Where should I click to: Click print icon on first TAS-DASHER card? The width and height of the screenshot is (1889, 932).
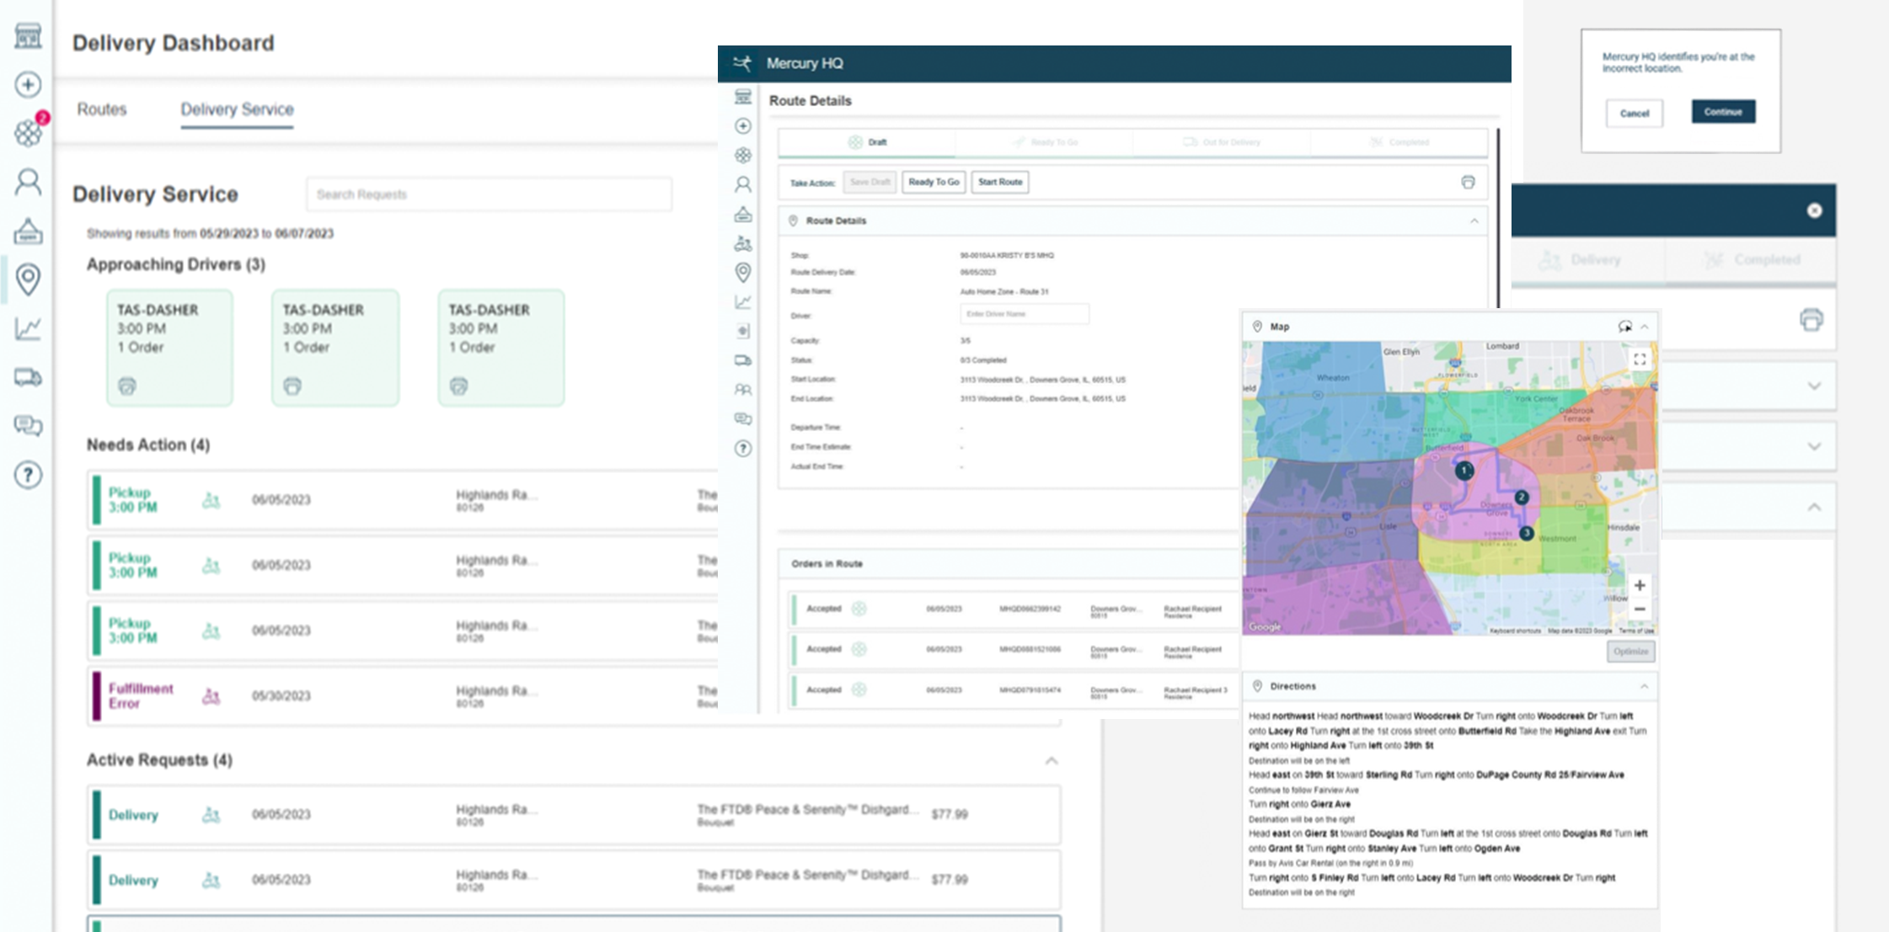127,386
